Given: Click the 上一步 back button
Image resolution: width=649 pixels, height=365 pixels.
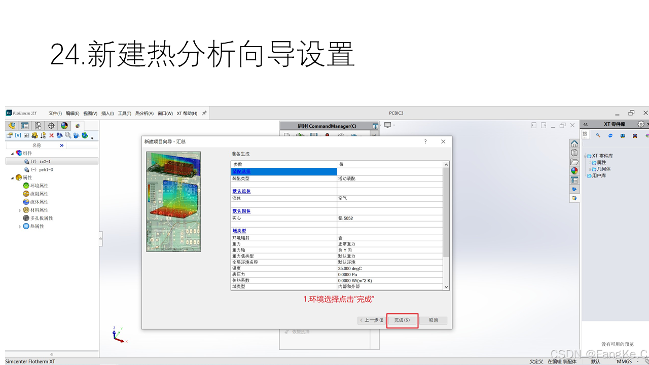Looking at the screenshot, I should pyautogui.click(x=372, y=320).
